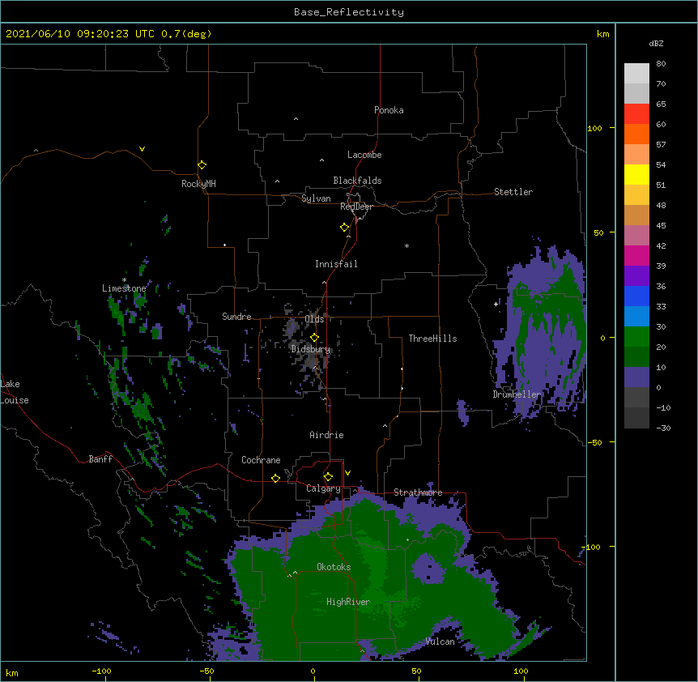Click the RedDeer city label
Image resolution: width=698 pixels, height=682 pixels.
click(356, 207)
